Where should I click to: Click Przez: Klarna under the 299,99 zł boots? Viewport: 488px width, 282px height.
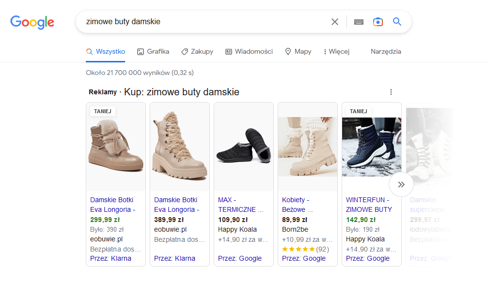pyautogui.click(x=110, y=258)
